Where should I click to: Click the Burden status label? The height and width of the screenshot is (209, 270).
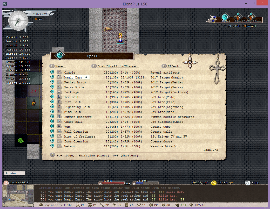(x=15, y=173)
